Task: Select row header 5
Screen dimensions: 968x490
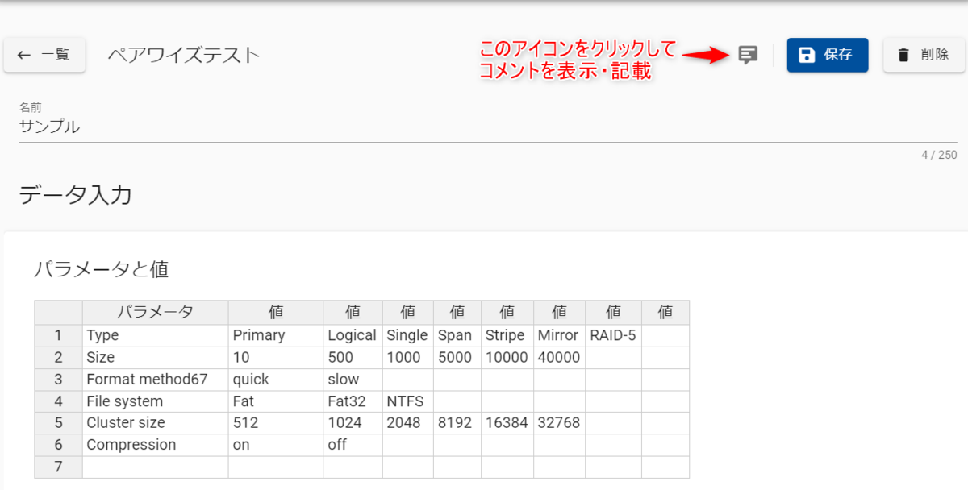Action: [58, 423]
